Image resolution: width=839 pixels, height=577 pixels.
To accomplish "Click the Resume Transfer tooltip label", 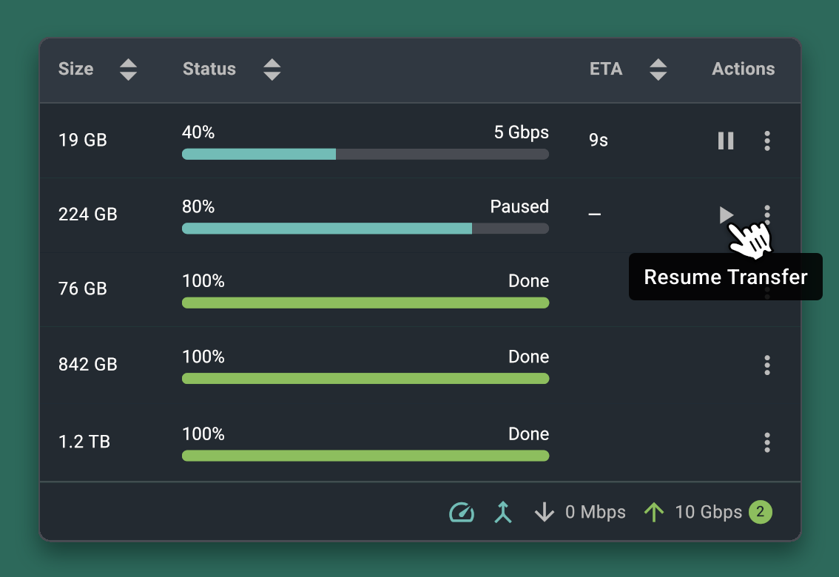I will click(x=725, y=277).
